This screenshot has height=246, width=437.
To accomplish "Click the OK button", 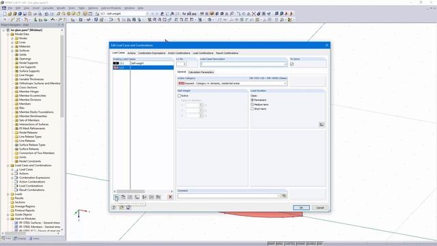I will click(x=301, y=208).
